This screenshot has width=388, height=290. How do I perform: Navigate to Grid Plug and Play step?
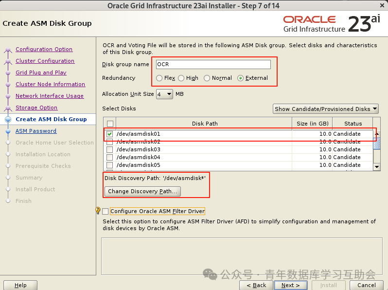[41, 72]
